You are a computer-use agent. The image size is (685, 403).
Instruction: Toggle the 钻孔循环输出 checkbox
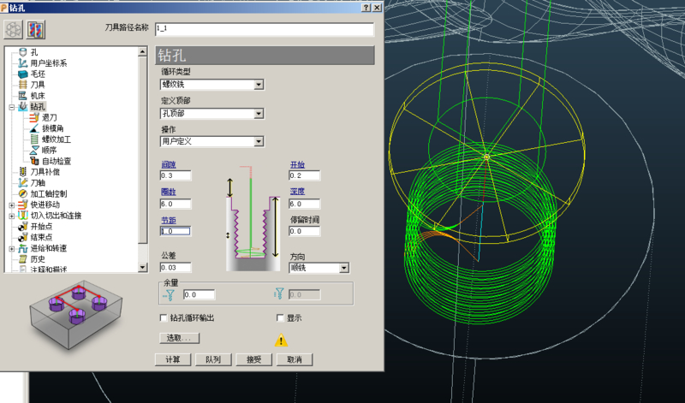[x=164, y=317]
